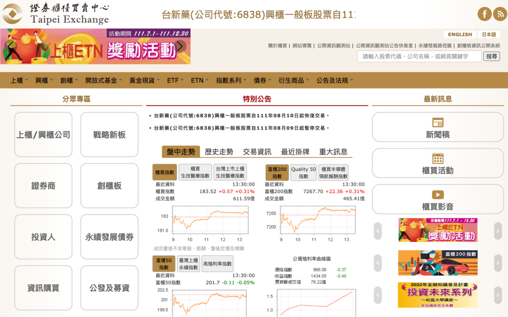508x317 pixels.
Task: Expand the 上櫃 menu
Action: [x=19, y=80]
